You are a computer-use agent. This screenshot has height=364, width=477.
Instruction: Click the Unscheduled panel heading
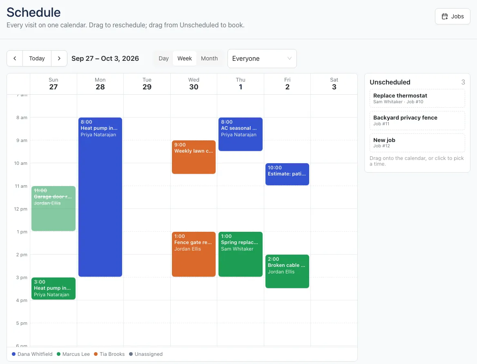pyautogui.click(x=390, y=82)
